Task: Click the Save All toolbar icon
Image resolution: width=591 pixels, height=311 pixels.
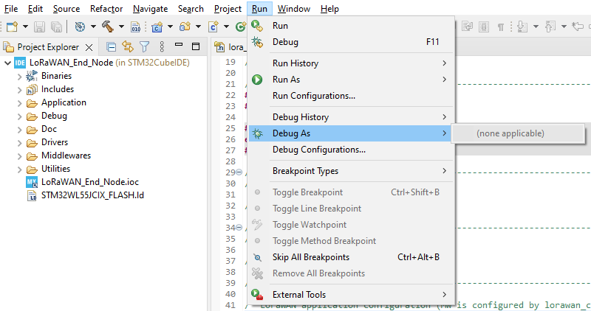Action: click(56, 27)
